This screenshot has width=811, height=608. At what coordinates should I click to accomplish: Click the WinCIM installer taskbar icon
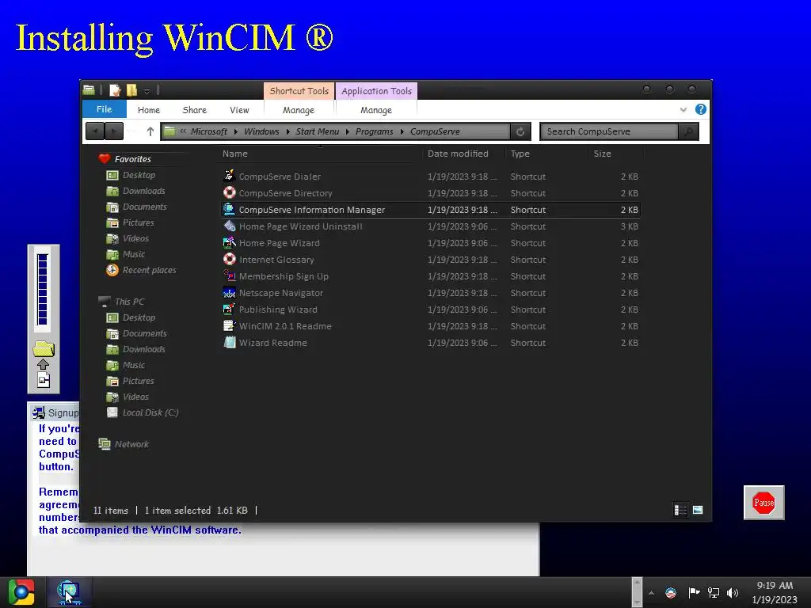[68, 592]
